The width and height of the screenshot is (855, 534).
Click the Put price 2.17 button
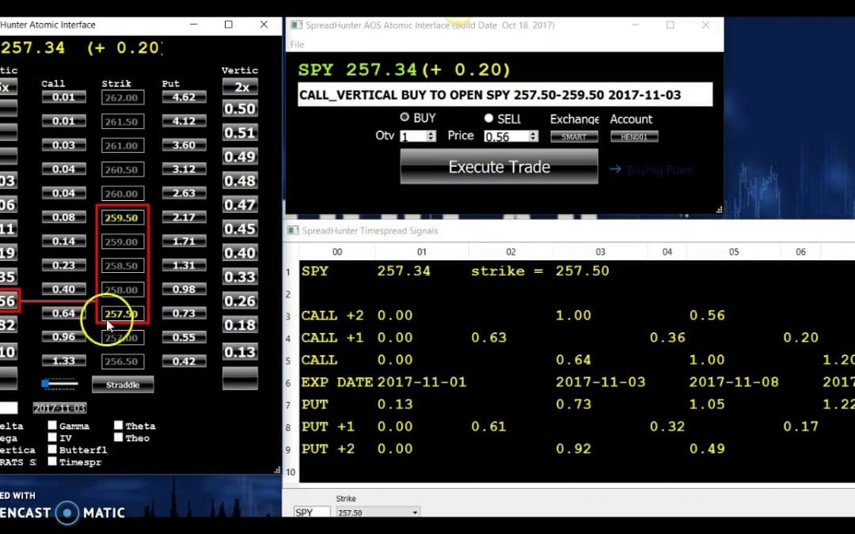point(184,217)
